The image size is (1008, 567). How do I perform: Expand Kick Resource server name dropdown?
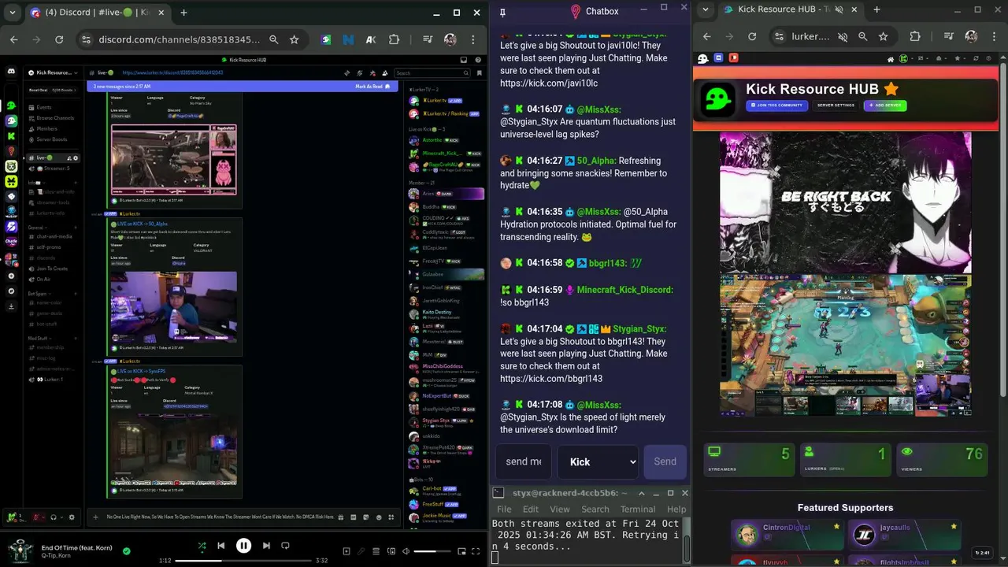coord(76,72)
